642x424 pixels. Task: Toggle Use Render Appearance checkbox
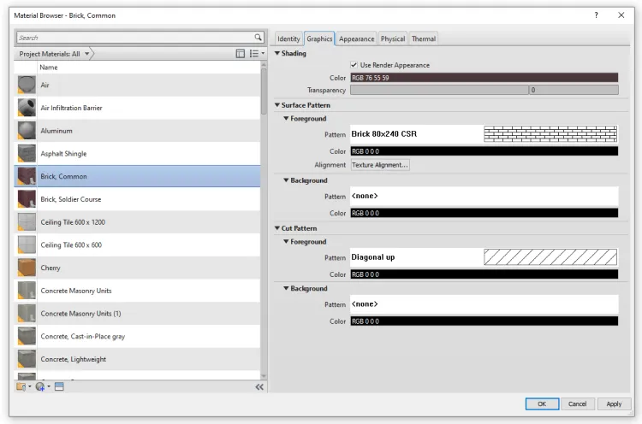click(354, 65)
